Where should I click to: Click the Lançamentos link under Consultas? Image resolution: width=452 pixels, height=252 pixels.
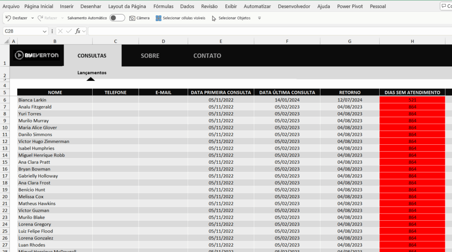[92, 72]
